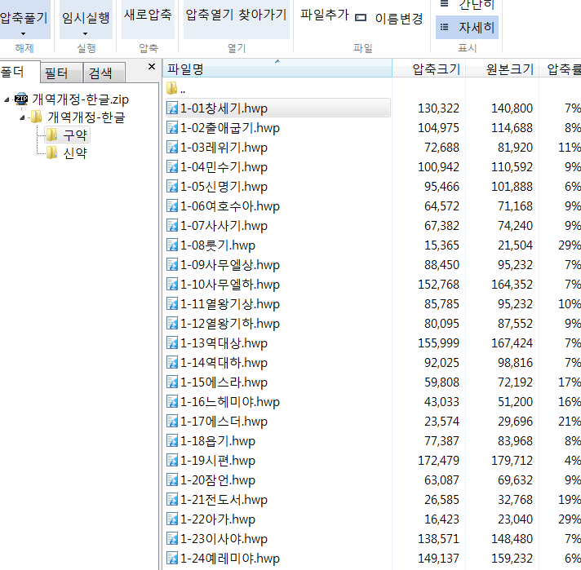Select file icon of 1-08룻기.hwp
The image size is (581, 570).
[172, 245]
